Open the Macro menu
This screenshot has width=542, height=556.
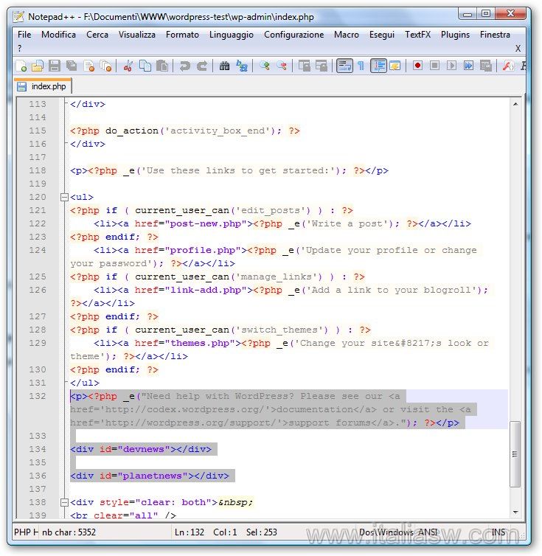(347, 35)
